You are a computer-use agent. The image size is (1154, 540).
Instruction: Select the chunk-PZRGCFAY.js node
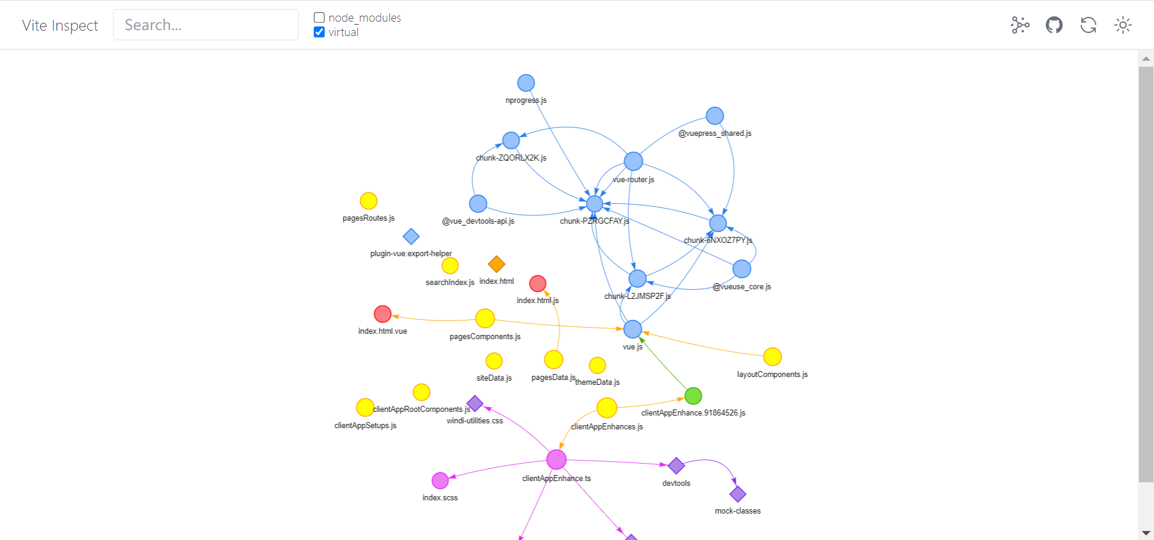pos(594,204)
